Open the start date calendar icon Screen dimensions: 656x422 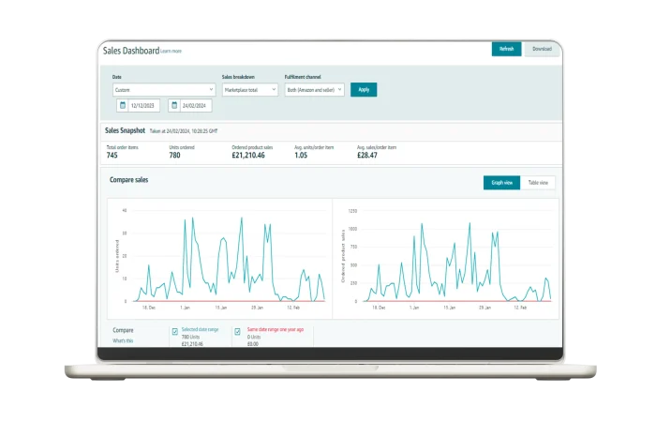(x=123, y=106)
